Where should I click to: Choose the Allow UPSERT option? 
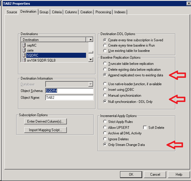point(105,128)
